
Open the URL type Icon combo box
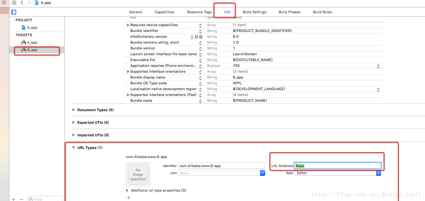(x=262, y=173)
